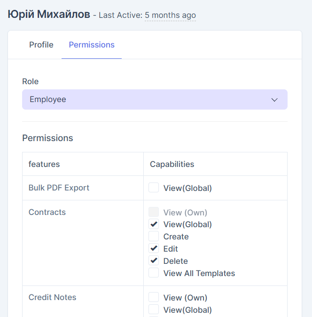Image resolution: width=312 pixels, height=317 pixels.
Task: Click the Role dropdown chevron arrow
Action: [275, 100]
